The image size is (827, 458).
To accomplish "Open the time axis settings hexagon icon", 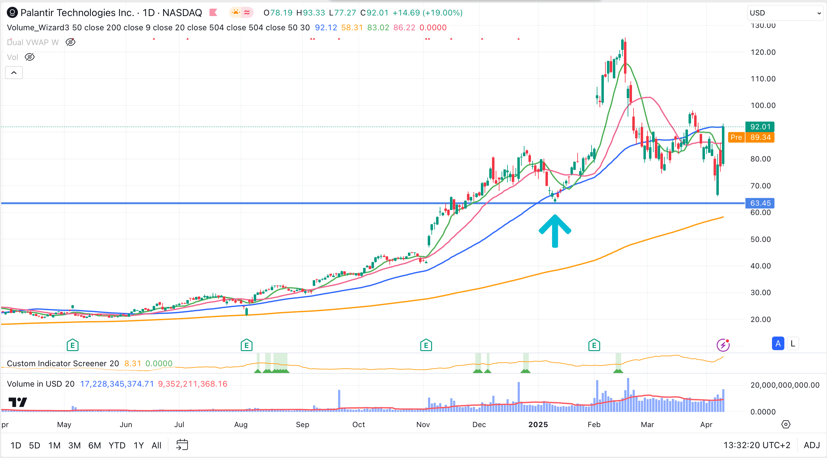I will coord(786,424).
